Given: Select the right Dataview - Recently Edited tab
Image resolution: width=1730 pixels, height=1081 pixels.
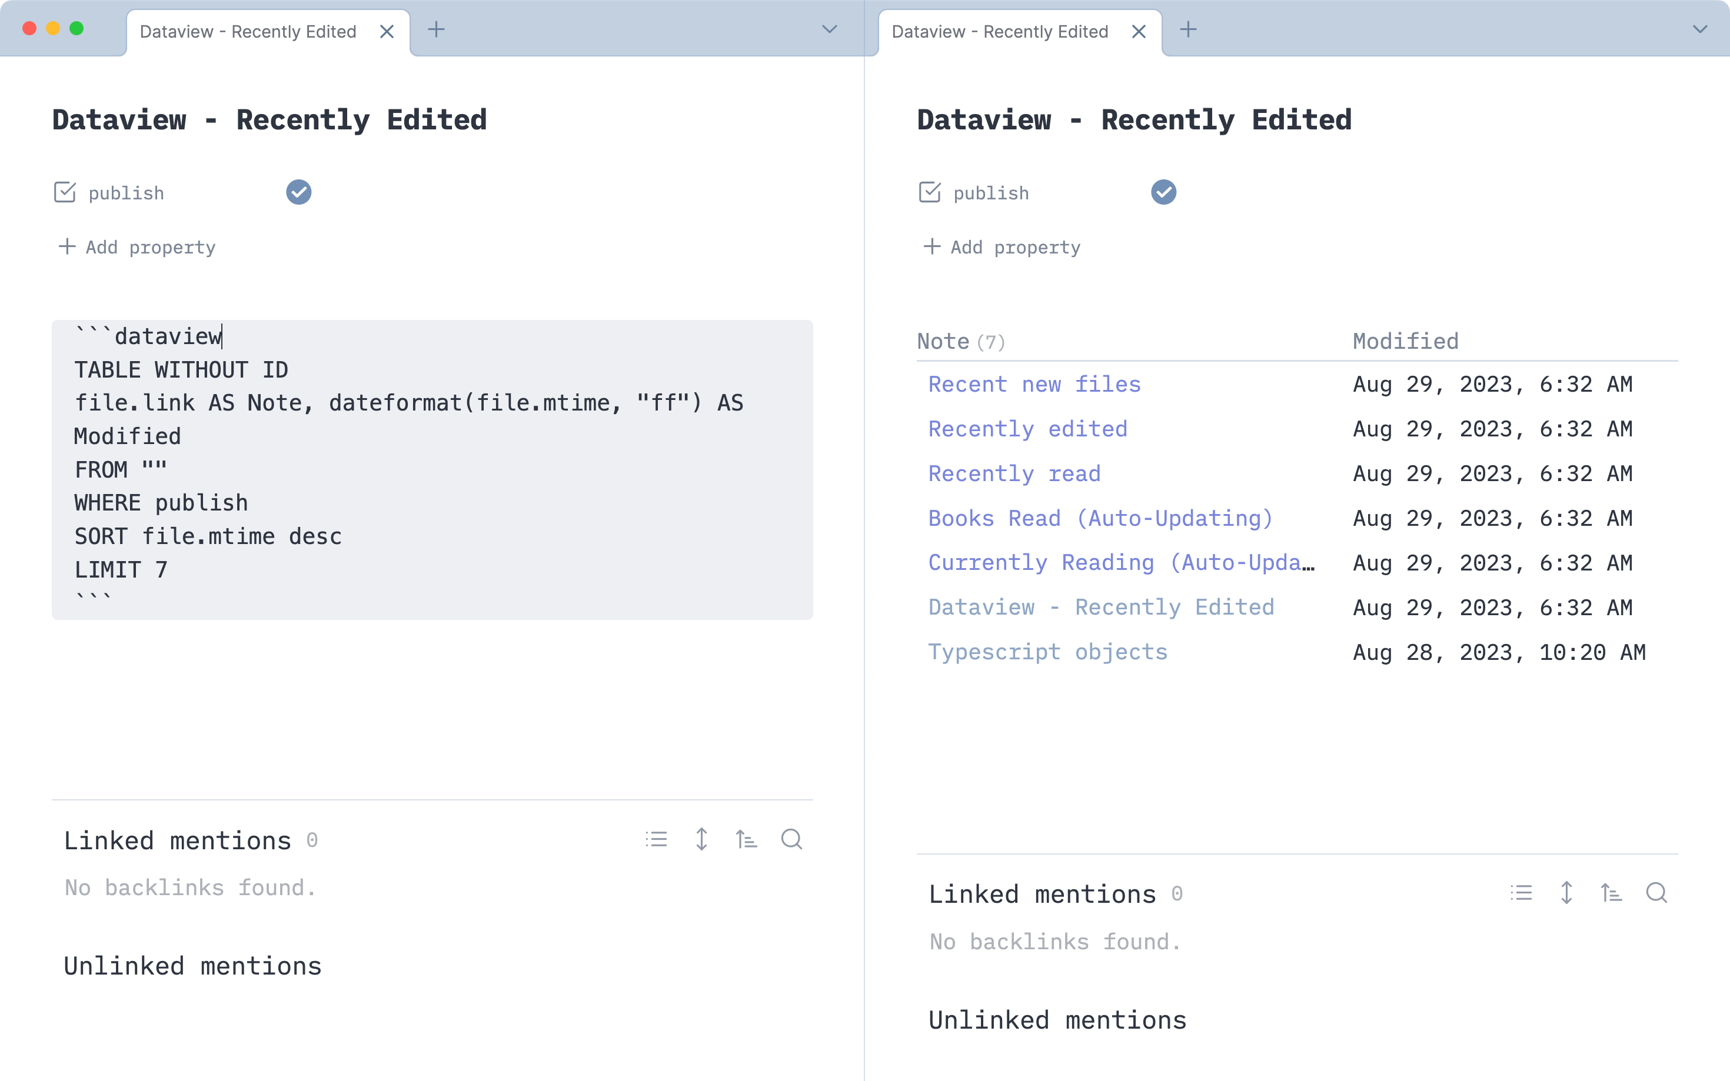Looking at the screenshot, I should click(x=999, y=31).
